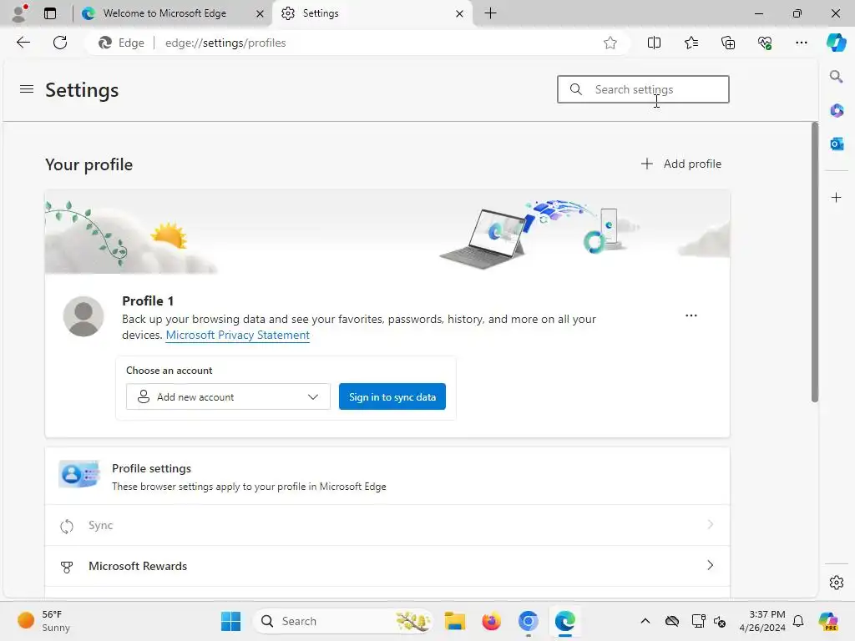Click the settings page vertical scrollbar

point(815,263)
